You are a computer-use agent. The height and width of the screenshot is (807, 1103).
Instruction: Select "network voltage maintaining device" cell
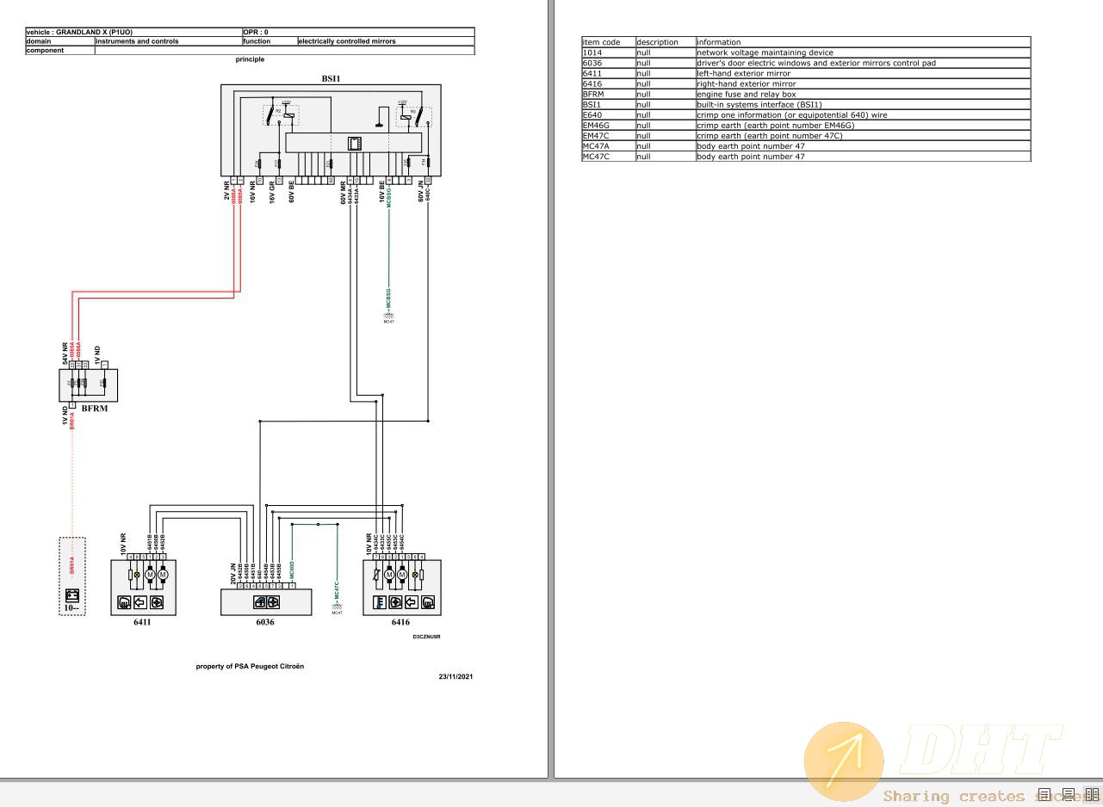pos(863,52)
